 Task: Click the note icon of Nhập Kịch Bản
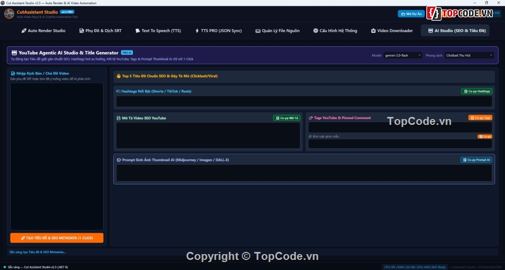pos(13,73)
